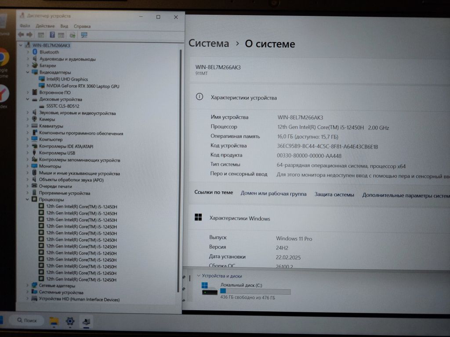
Task: Open Google Chrome desktop shortcut
Action: (4, 57)
